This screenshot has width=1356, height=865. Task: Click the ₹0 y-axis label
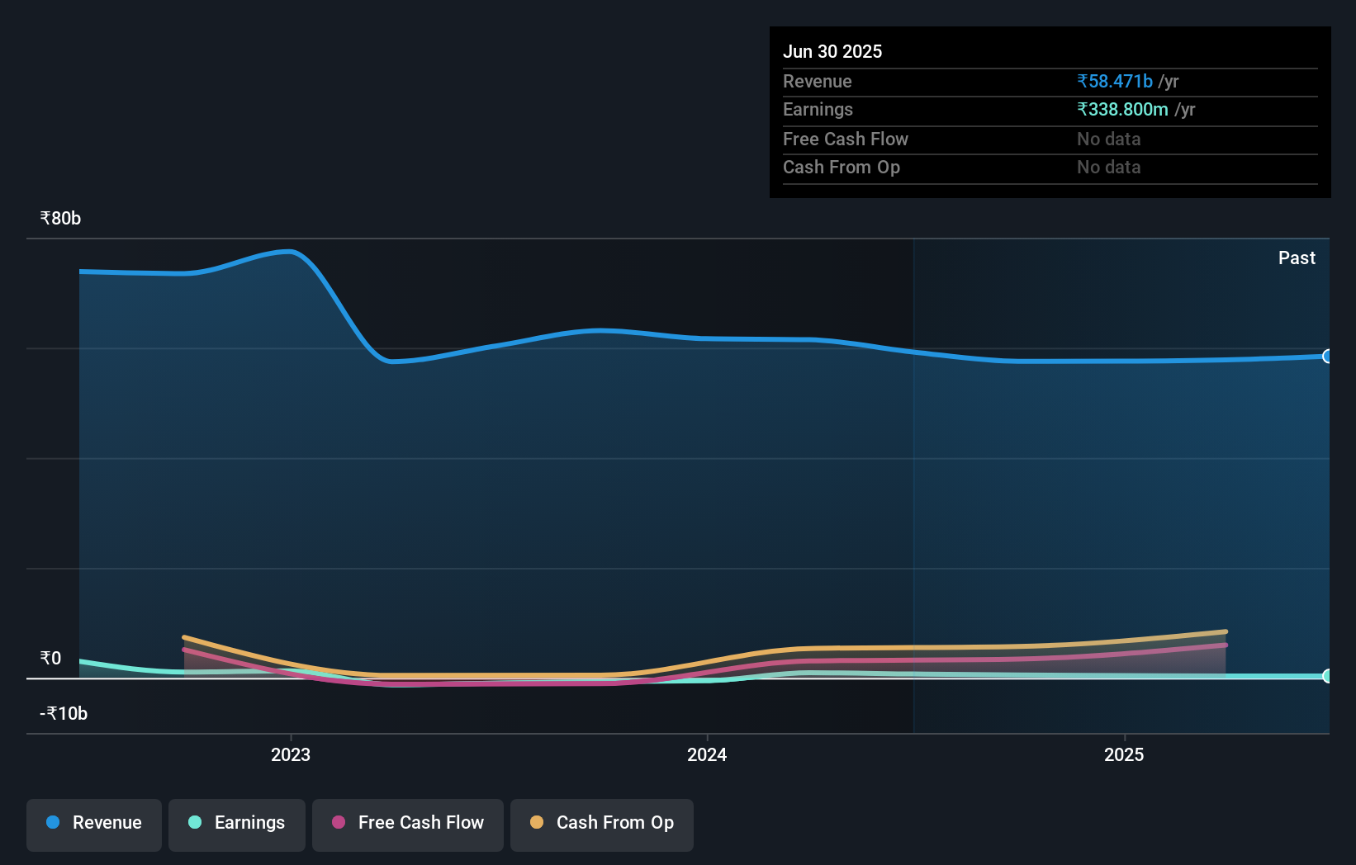[x=50, y=658]
